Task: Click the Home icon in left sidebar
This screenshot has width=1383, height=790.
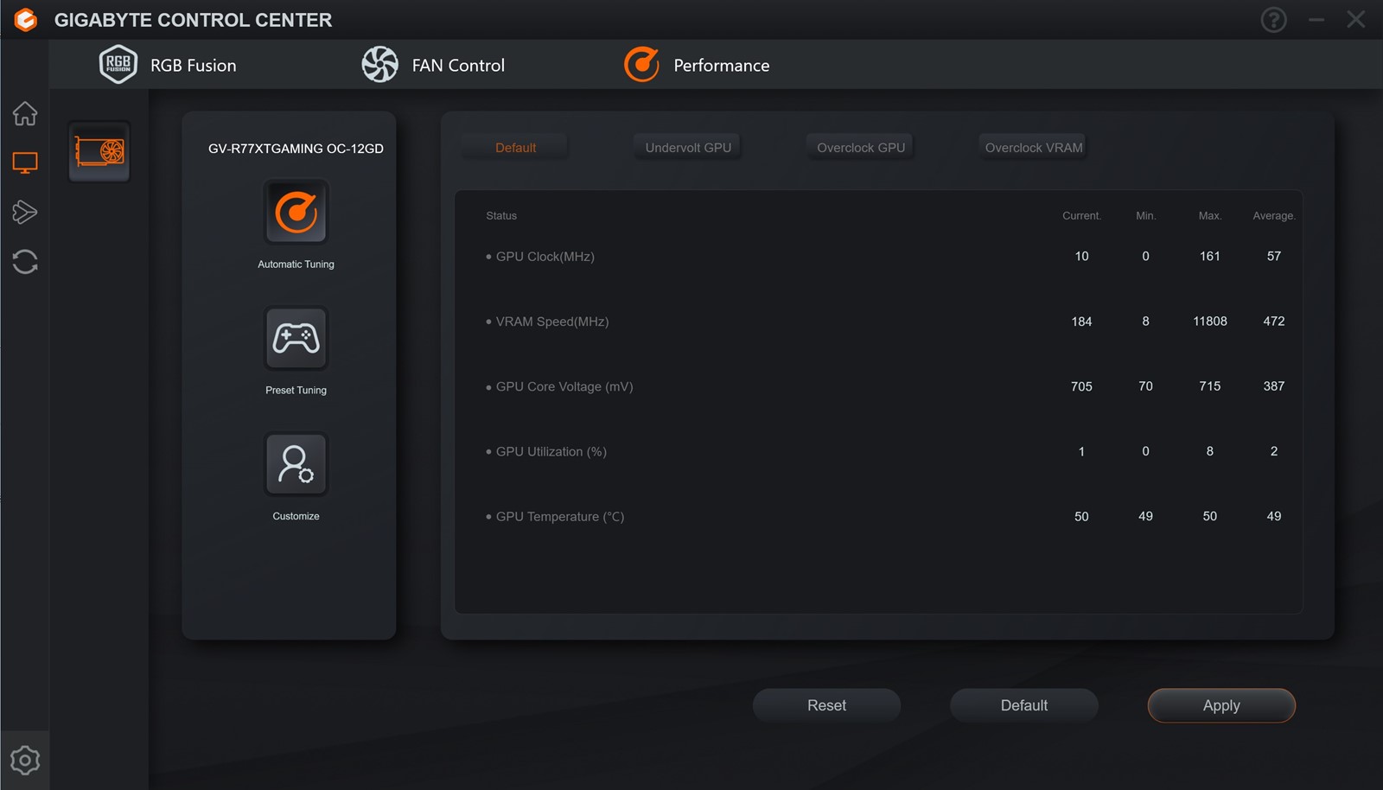Action: (25, 113)
